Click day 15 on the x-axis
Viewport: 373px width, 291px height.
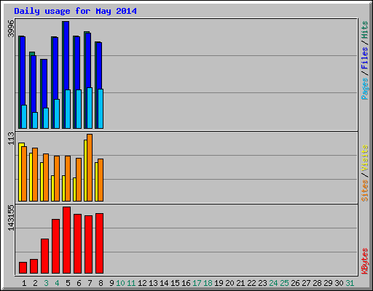coord(175,283)
